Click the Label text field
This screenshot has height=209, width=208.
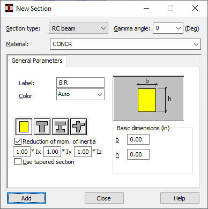[80, 83]
